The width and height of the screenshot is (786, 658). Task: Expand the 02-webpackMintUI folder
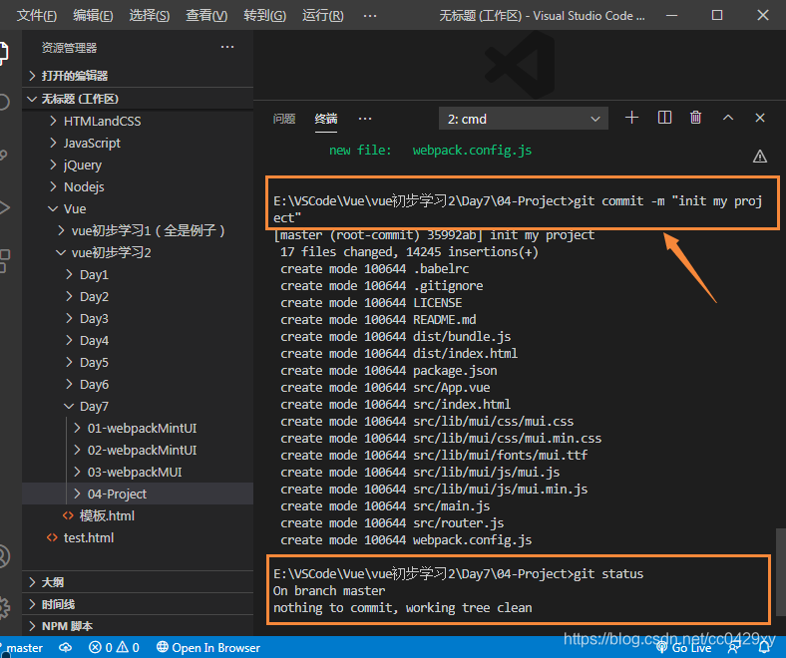click(x=138, y=450)
